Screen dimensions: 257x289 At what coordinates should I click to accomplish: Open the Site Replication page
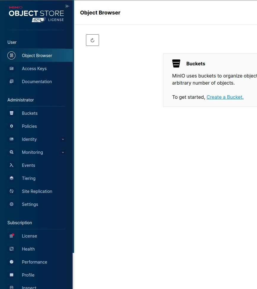click(36, 191)
